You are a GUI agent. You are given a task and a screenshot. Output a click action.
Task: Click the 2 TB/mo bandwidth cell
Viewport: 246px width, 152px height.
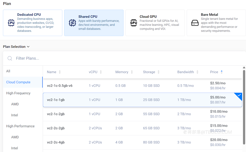[184, 114]
